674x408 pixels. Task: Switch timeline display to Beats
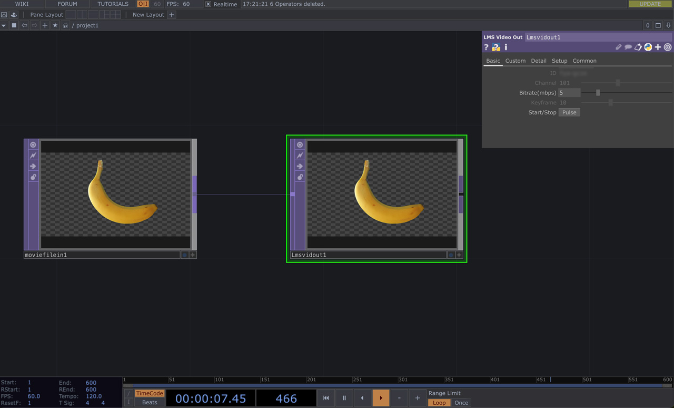(150, 402)
